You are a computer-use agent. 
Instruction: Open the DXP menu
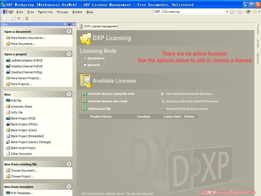pos(11,12)
